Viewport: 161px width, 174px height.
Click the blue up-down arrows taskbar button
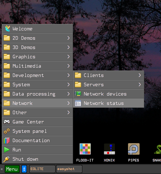(24, 169)
